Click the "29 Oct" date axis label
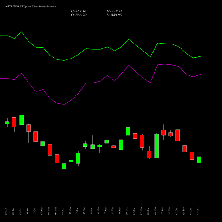The image size is (222, 222). click(20, 211)
